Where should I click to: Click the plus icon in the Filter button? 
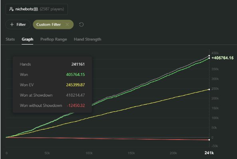point(12,24)
